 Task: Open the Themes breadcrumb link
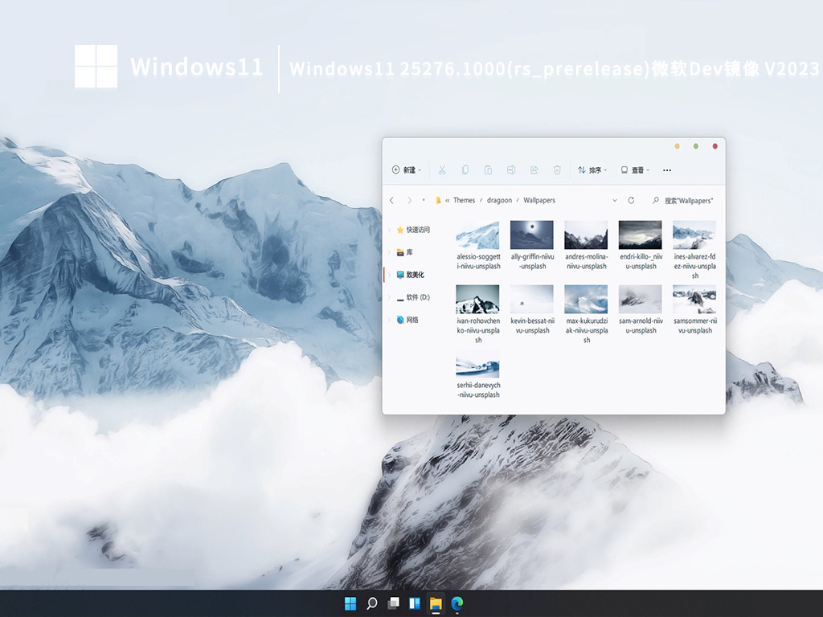[464, 200]
